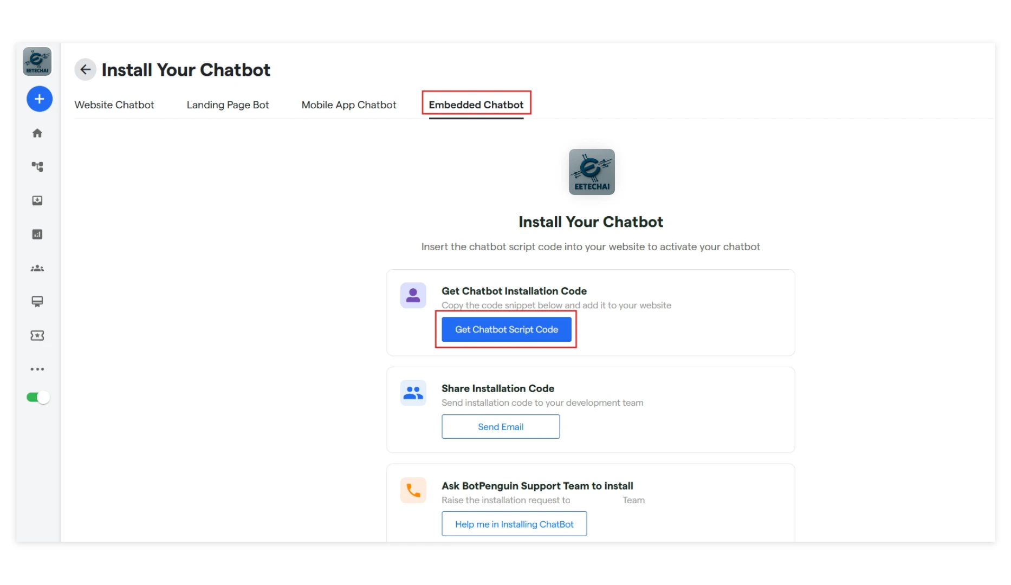Open the three-dot more options menu

37,369
